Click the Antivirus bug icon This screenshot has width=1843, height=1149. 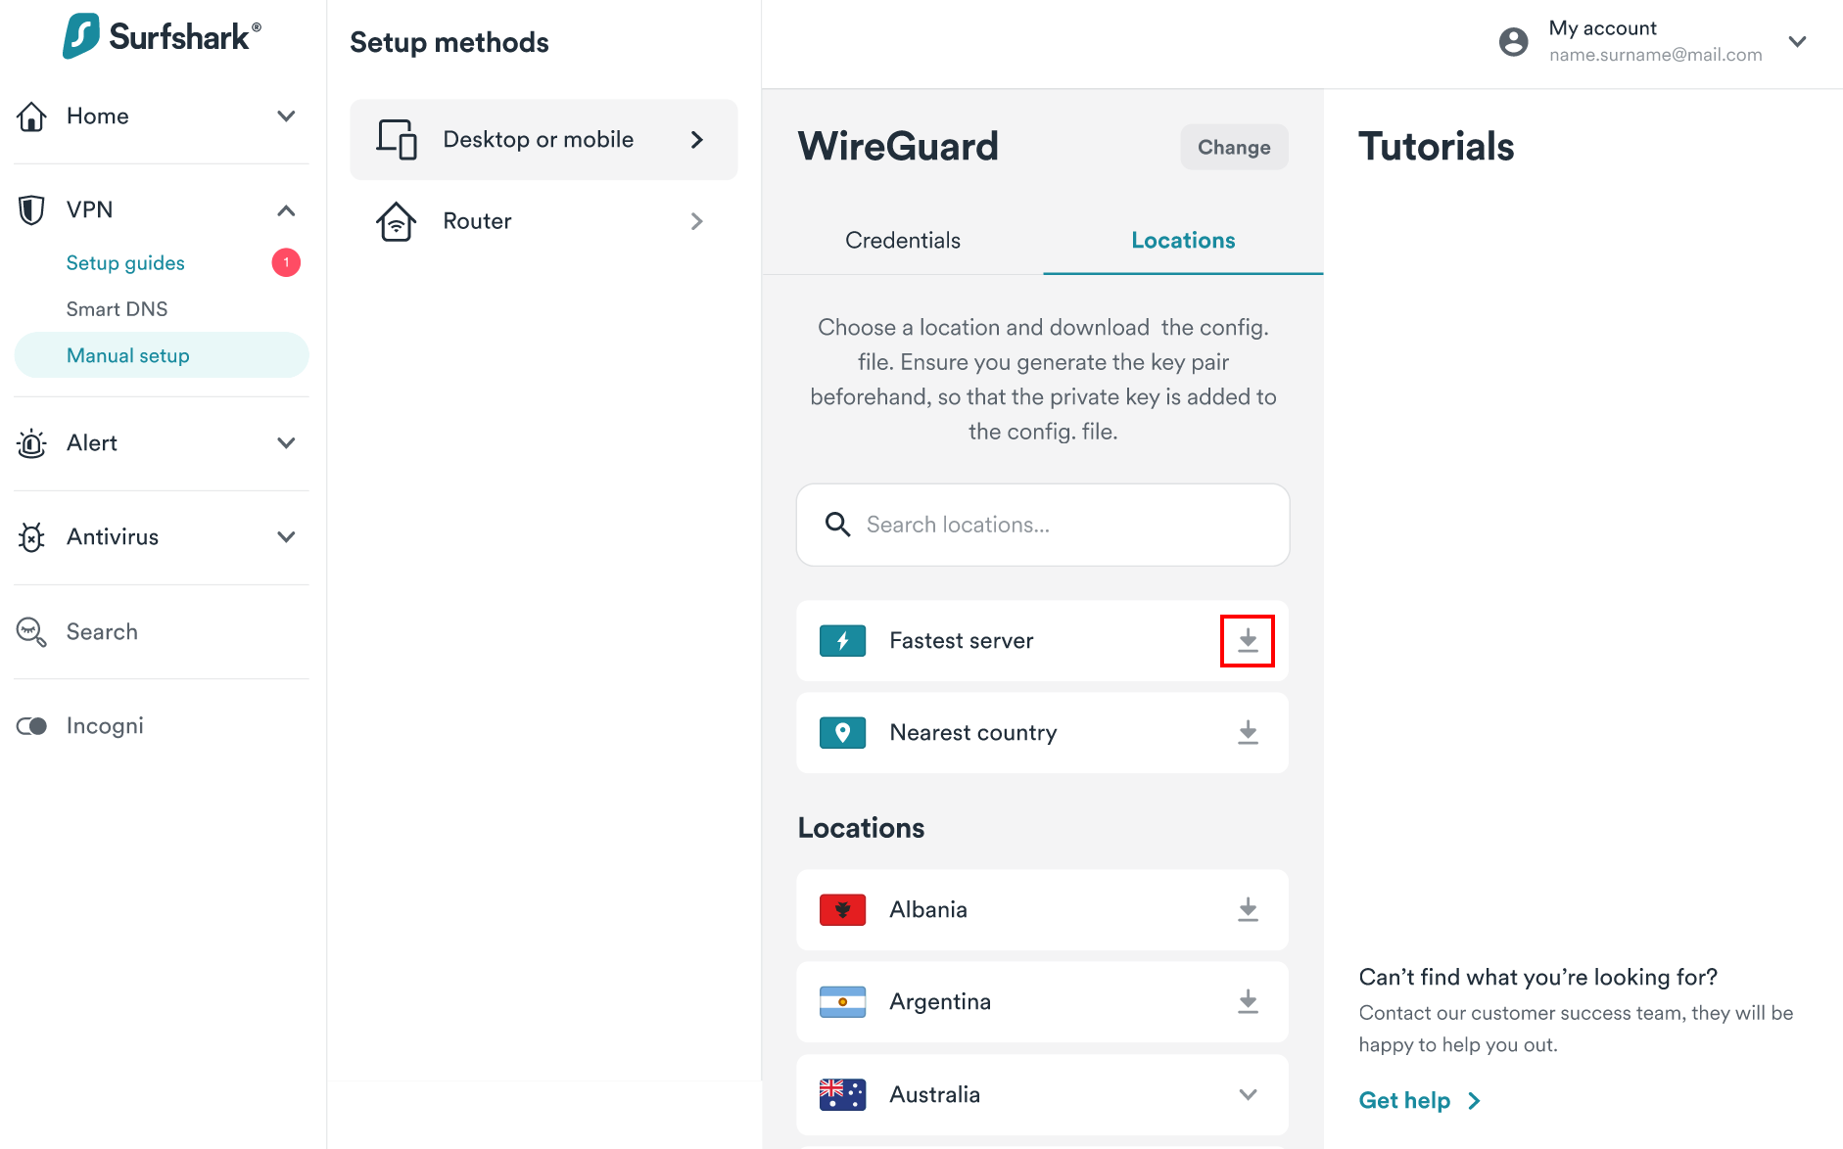click(x=31, y=536)
